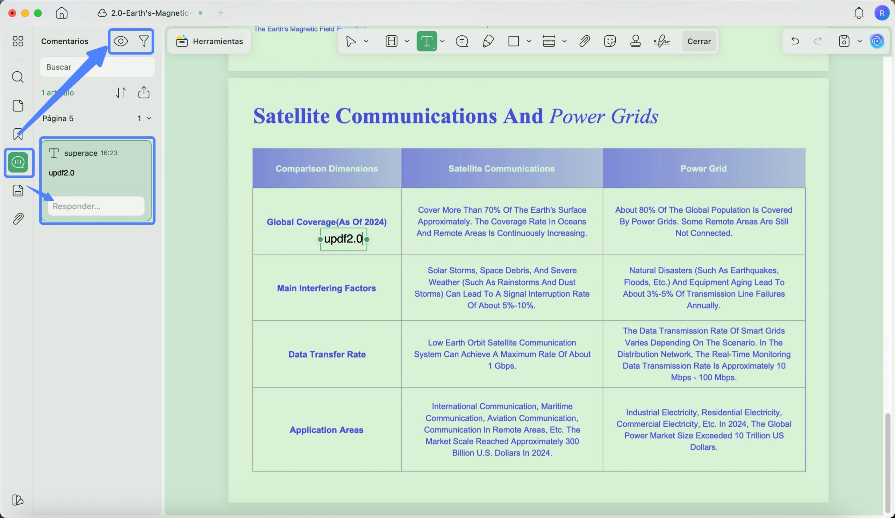Open the pages panel icon
The width and height of the screenshot is (895, 518).
(18, 106)
